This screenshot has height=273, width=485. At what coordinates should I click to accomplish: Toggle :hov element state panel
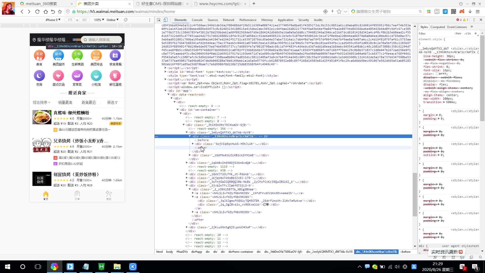click(458, 33)
